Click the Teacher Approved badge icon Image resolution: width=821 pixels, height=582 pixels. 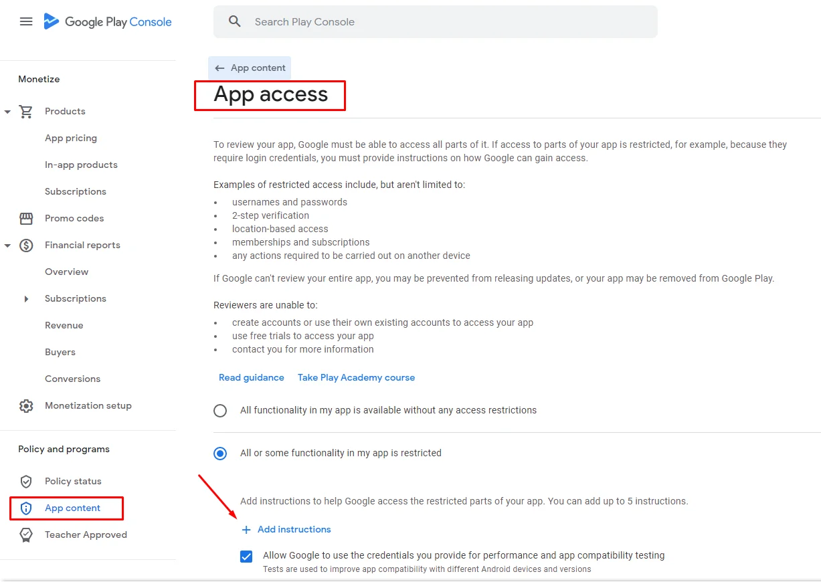(x=26, y=535)
